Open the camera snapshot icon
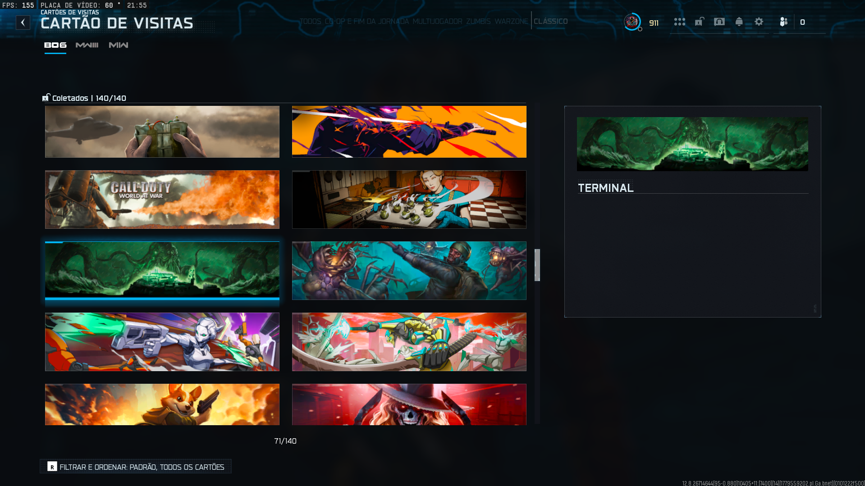The image size is (865, 486). click(x=719, y=22)
